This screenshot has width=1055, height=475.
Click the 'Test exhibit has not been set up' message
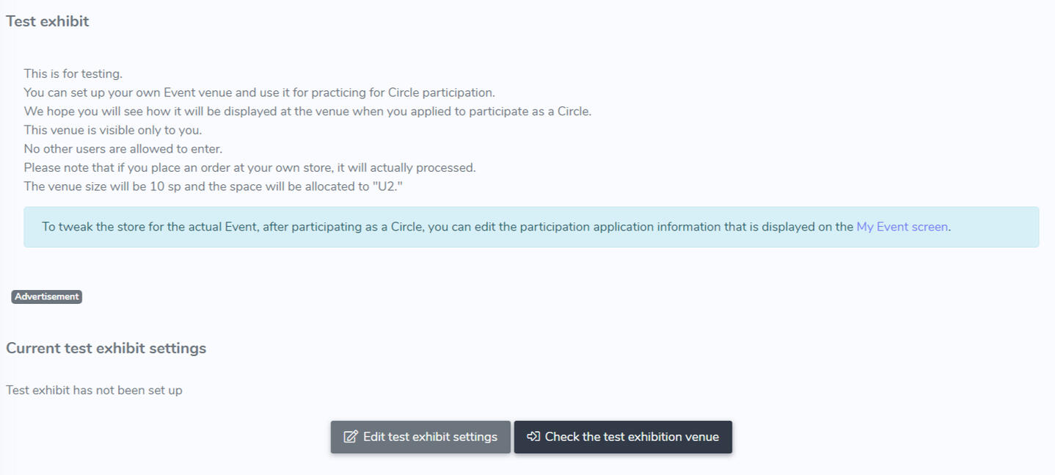tap(94, 390)
